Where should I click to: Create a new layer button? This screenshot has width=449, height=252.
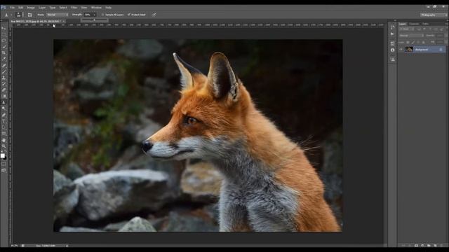click(x=435, y=246)
